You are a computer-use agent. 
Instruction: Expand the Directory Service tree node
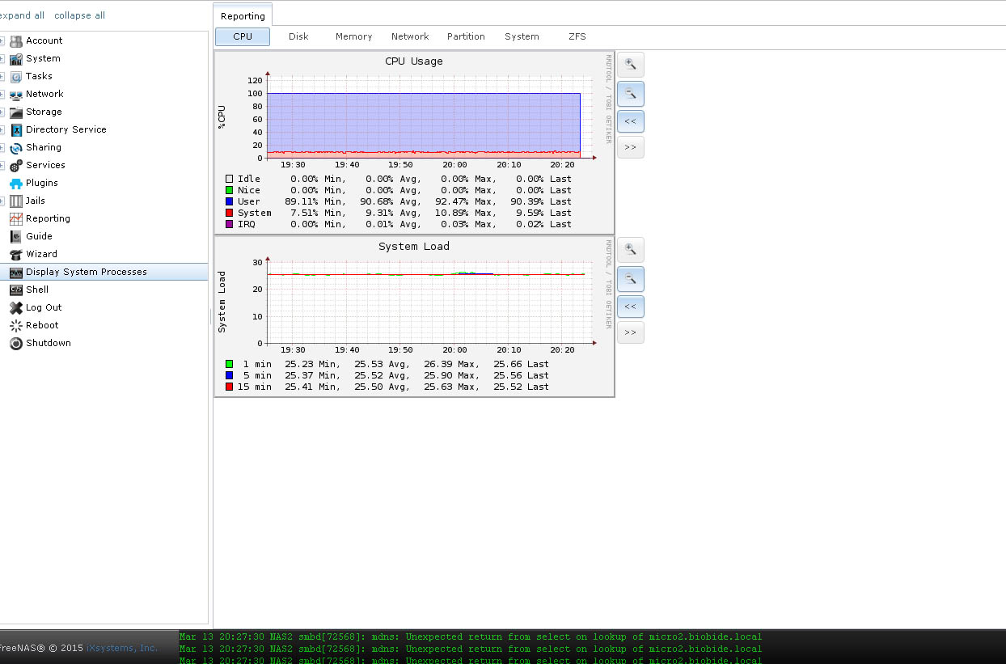[2, 129]
